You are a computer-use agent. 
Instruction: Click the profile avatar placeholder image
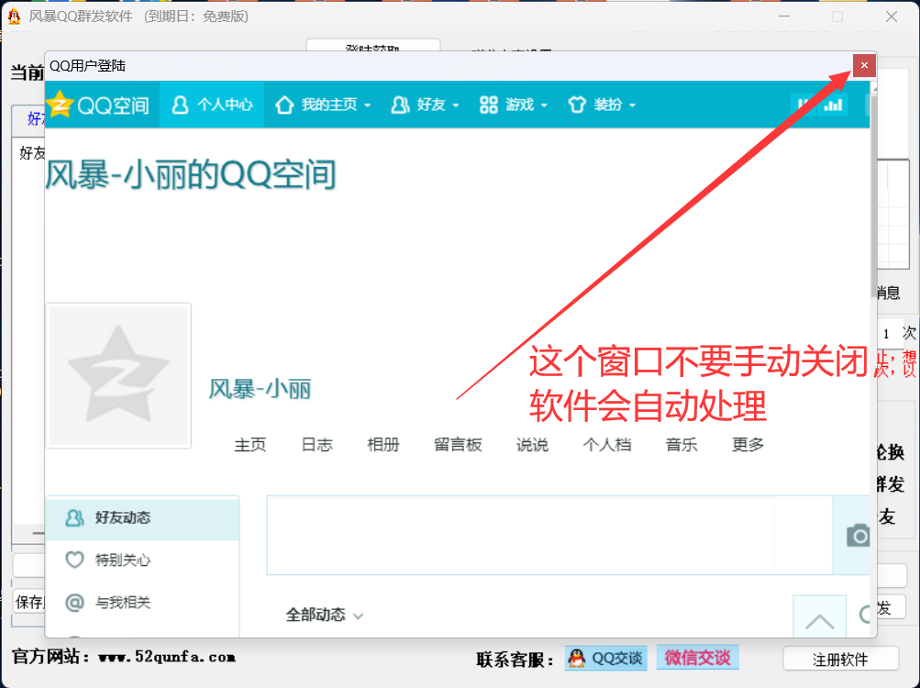click(x=118, y=376)
